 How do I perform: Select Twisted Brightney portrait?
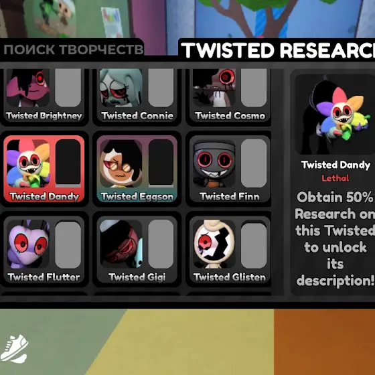coord(28,88)
